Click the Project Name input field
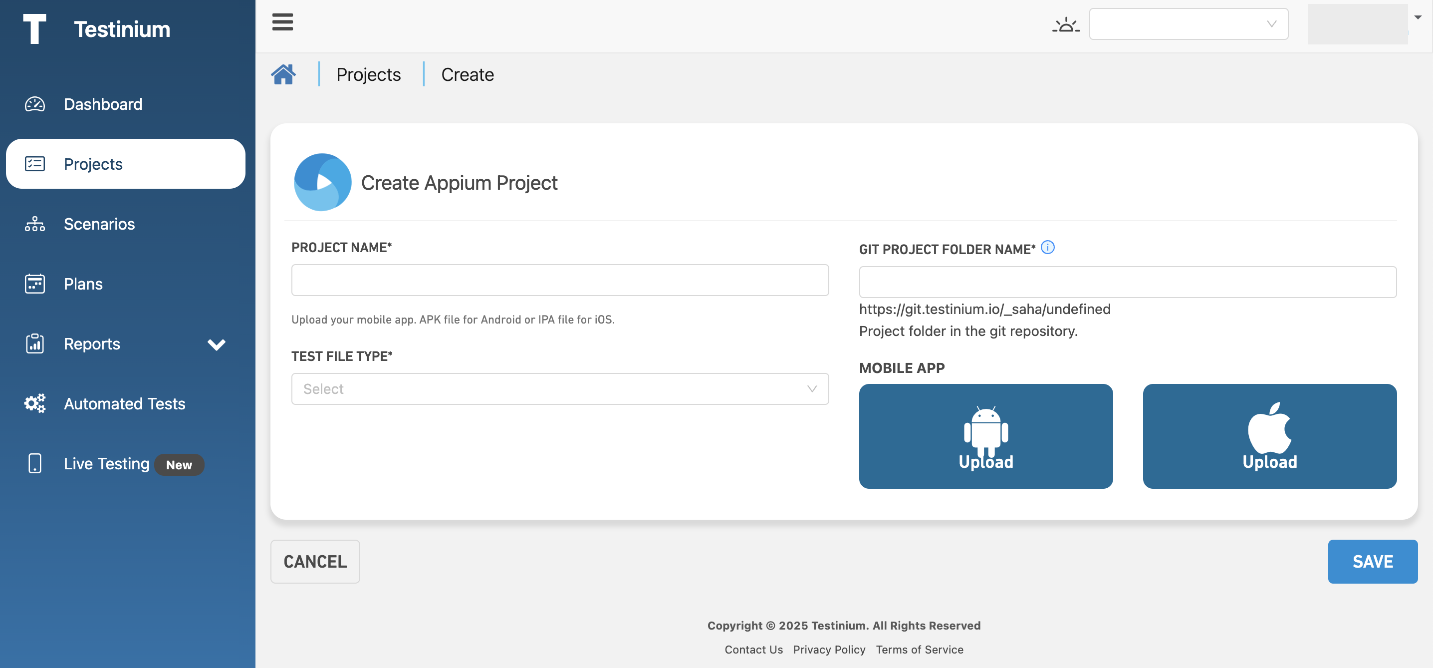 click(560, 280)
